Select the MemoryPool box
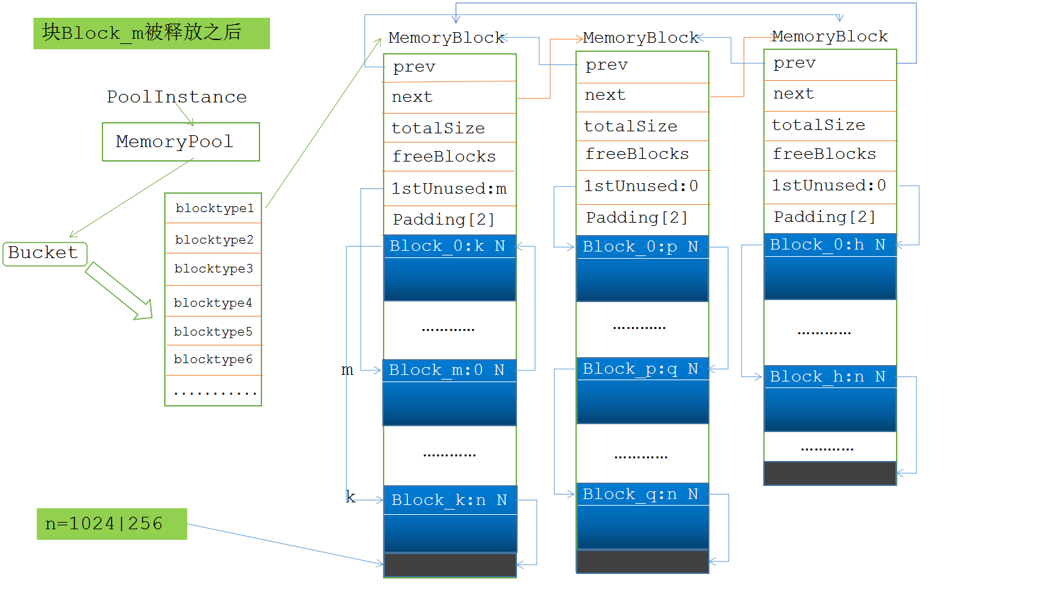This screenshot has width=1051, height=591. (181, 142)
